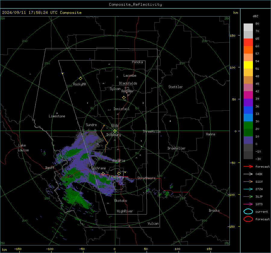271x253 pixels.
Task: Click the yellow diamond marker below Cochrane
Action: click(x=103, y=174)
